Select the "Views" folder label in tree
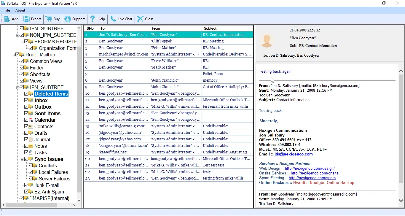 coord(36,81)
